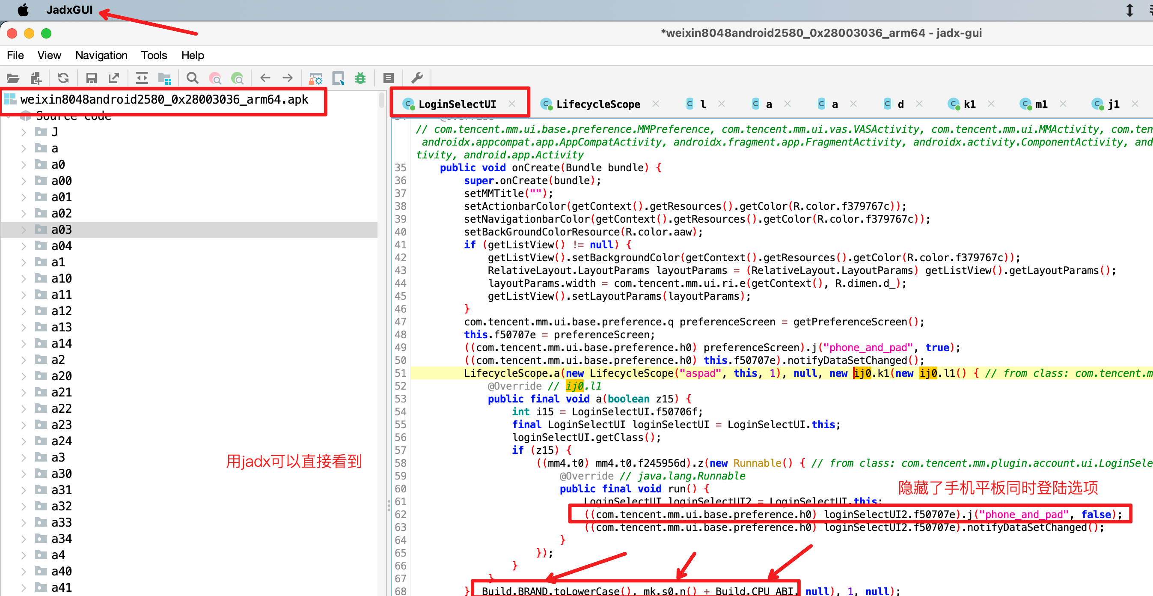Switch to the d tab

click(900, 104)
